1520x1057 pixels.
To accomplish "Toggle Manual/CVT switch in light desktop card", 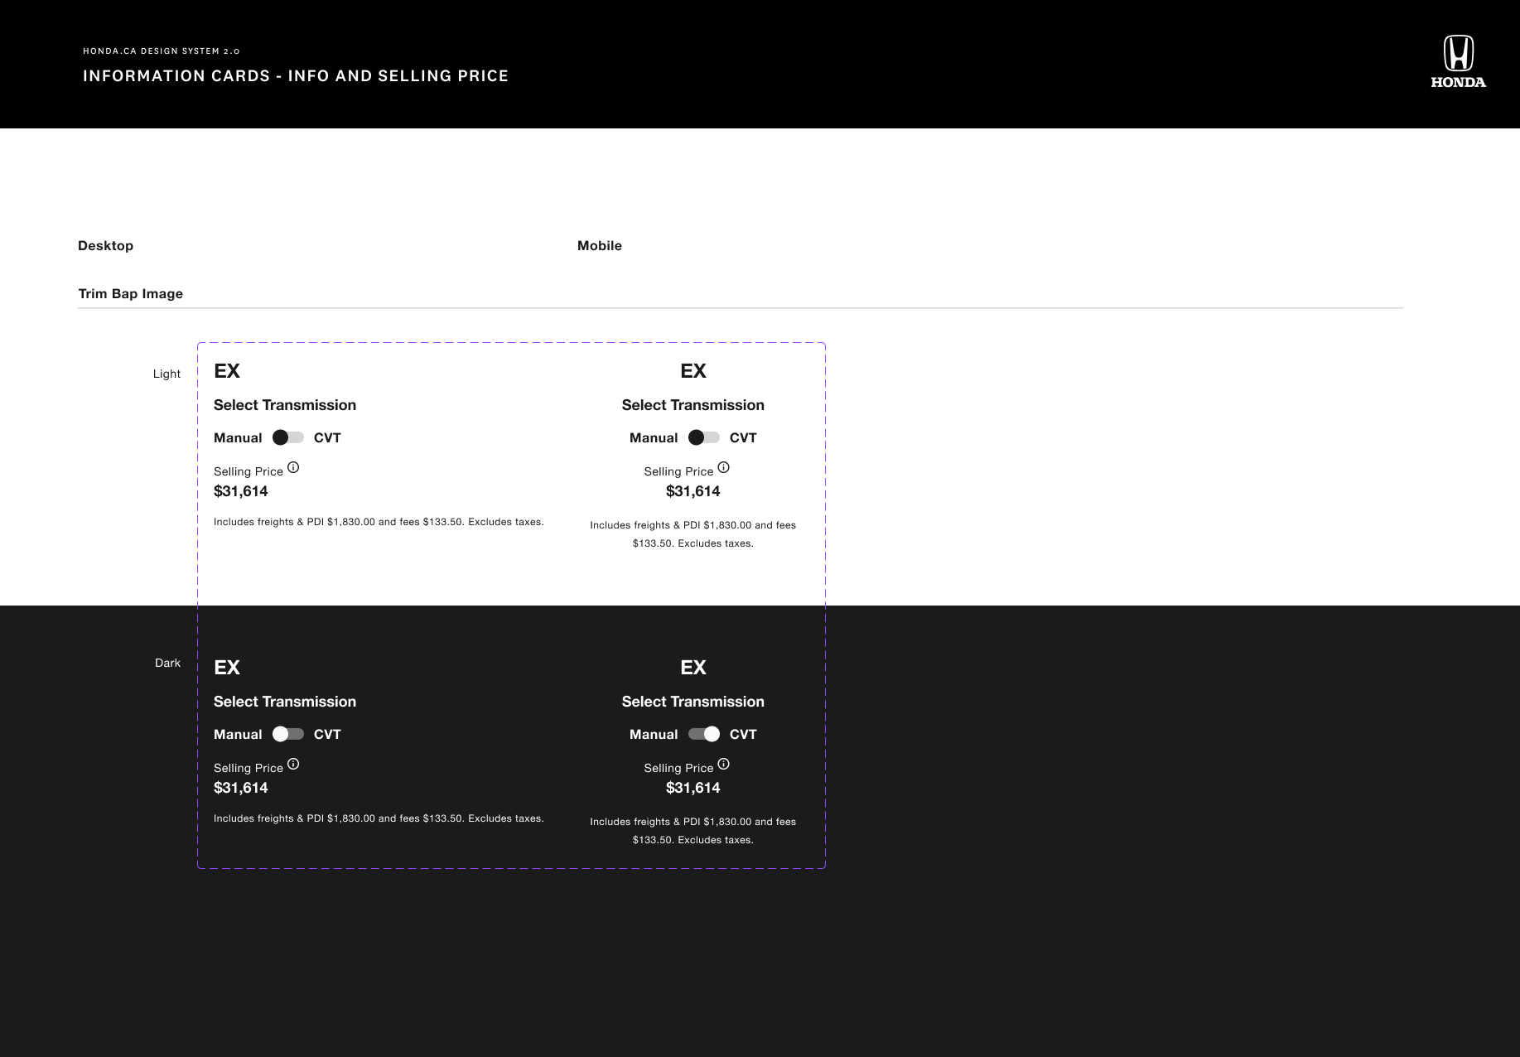I will (x=288, y=437).
